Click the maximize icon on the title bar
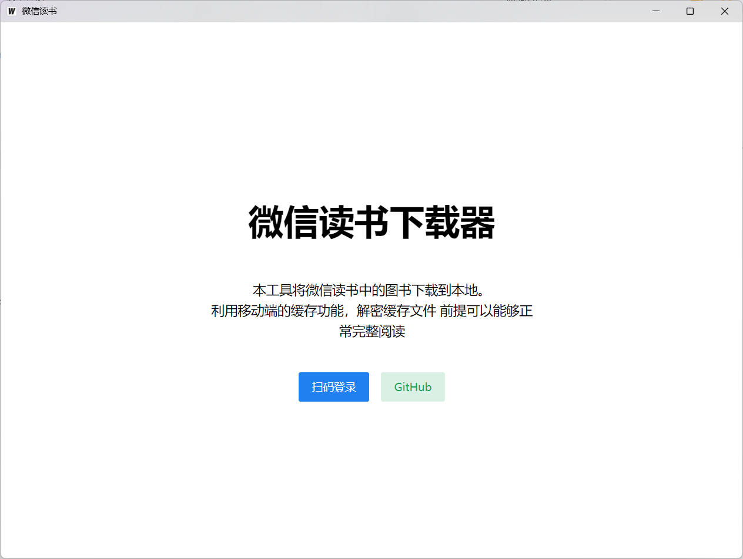The width and height of the screenshot is (743, 559). pyautogui.click(x=690, y=11)
